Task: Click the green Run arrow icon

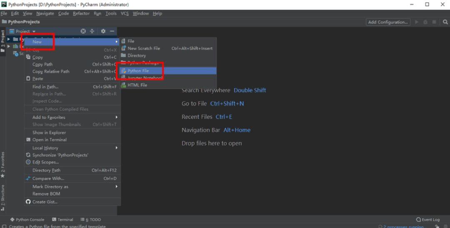Action: point(417,22)
